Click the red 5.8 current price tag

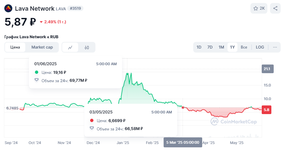coord(266,110)
